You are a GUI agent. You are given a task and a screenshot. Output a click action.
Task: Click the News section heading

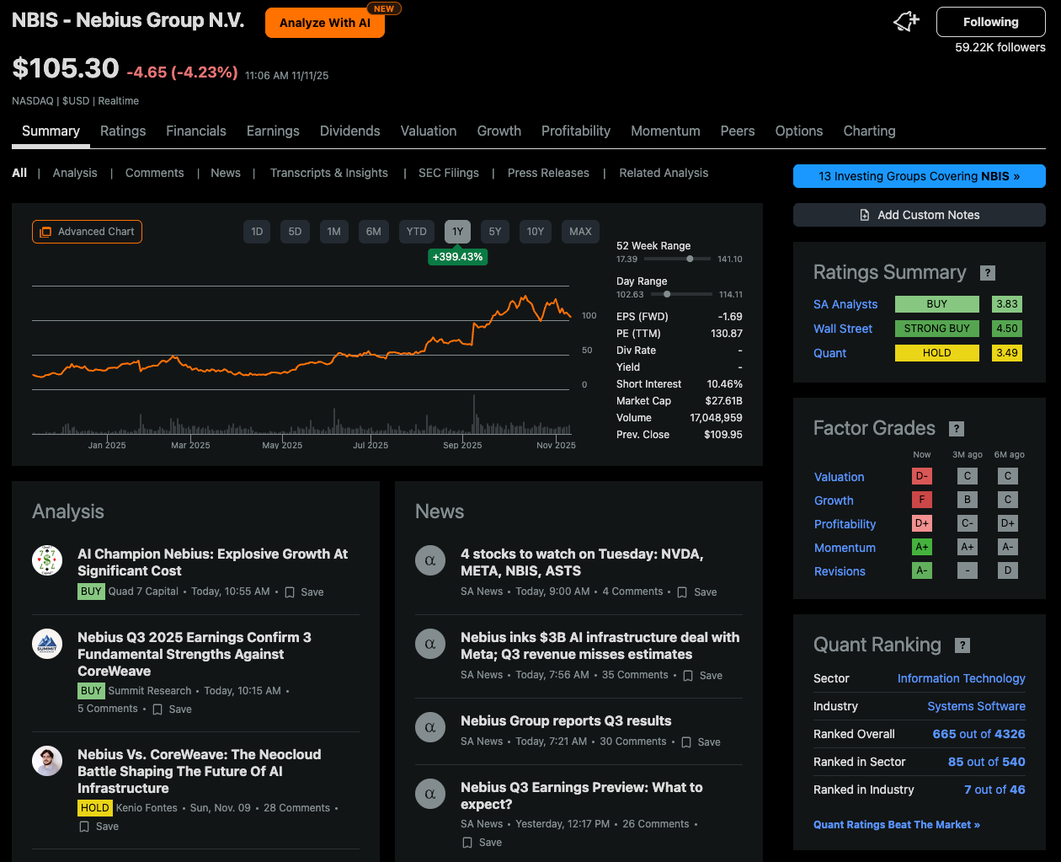[x=440, y=512]
